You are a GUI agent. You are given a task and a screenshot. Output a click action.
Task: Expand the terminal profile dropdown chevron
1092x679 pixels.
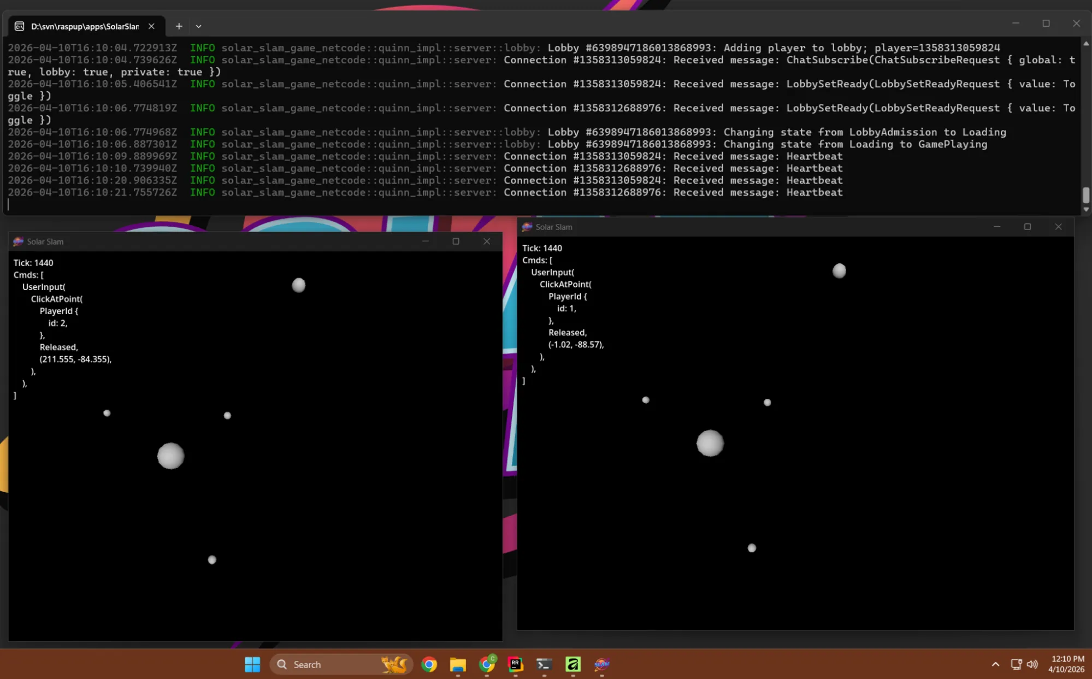198,26
